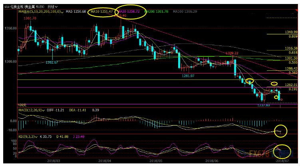Expand the MA组合 indicator settings dropdown
This screenshot has height=167, width=300.
pos(62,12)
